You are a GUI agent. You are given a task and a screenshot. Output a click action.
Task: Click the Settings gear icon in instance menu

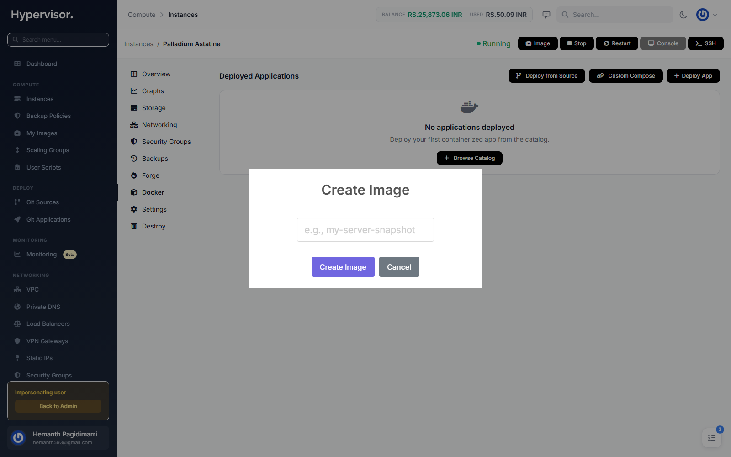pyautogui.click(x=134, y=209)
